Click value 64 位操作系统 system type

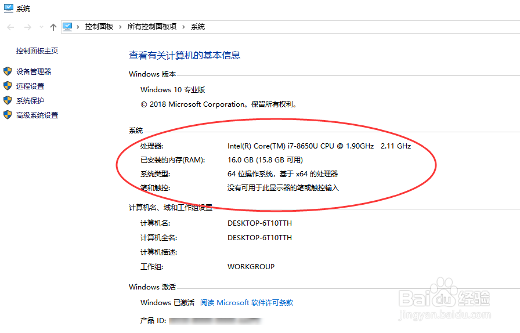tap(283, 174)
